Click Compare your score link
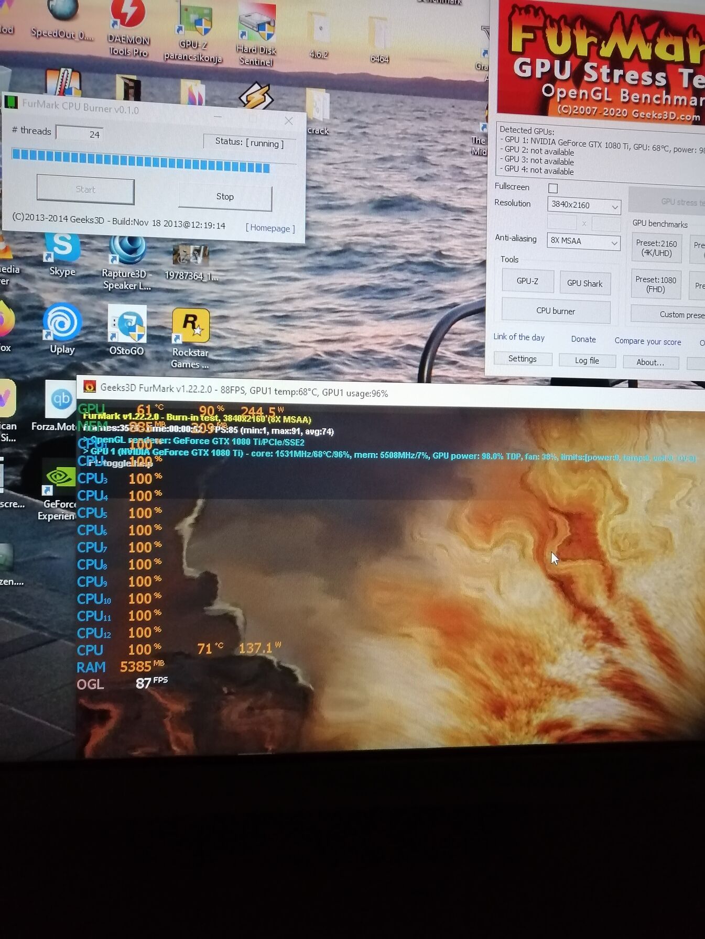The image size is (705, 939). tap(648, 341)
